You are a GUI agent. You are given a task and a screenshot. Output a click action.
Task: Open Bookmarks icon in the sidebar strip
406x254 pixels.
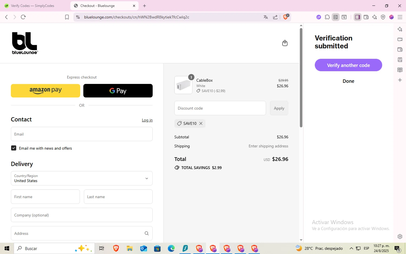[x=400, y=60]
